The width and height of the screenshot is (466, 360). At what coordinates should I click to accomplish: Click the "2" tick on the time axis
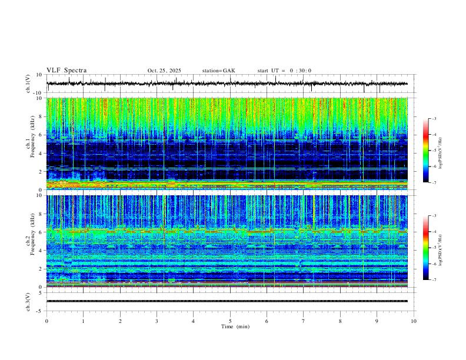tap(120, 321)
